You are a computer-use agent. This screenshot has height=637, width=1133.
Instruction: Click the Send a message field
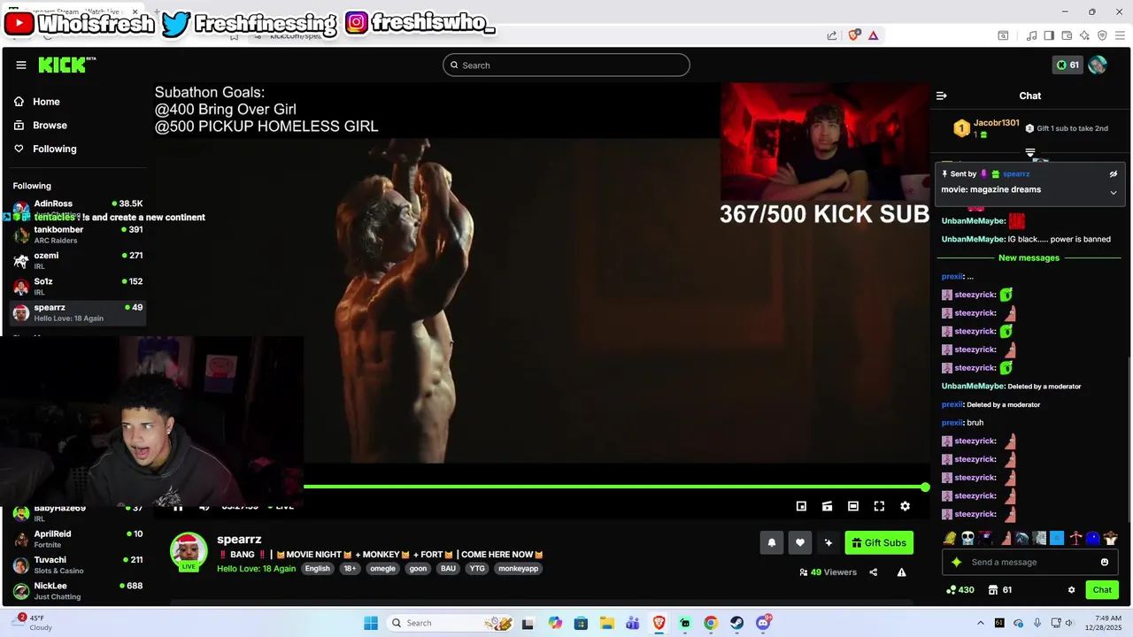[1029, 563]
